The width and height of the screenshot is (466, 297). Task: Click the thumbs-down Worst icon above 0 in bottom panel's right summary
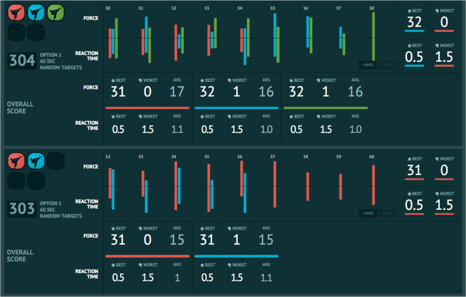pos(438,159)
